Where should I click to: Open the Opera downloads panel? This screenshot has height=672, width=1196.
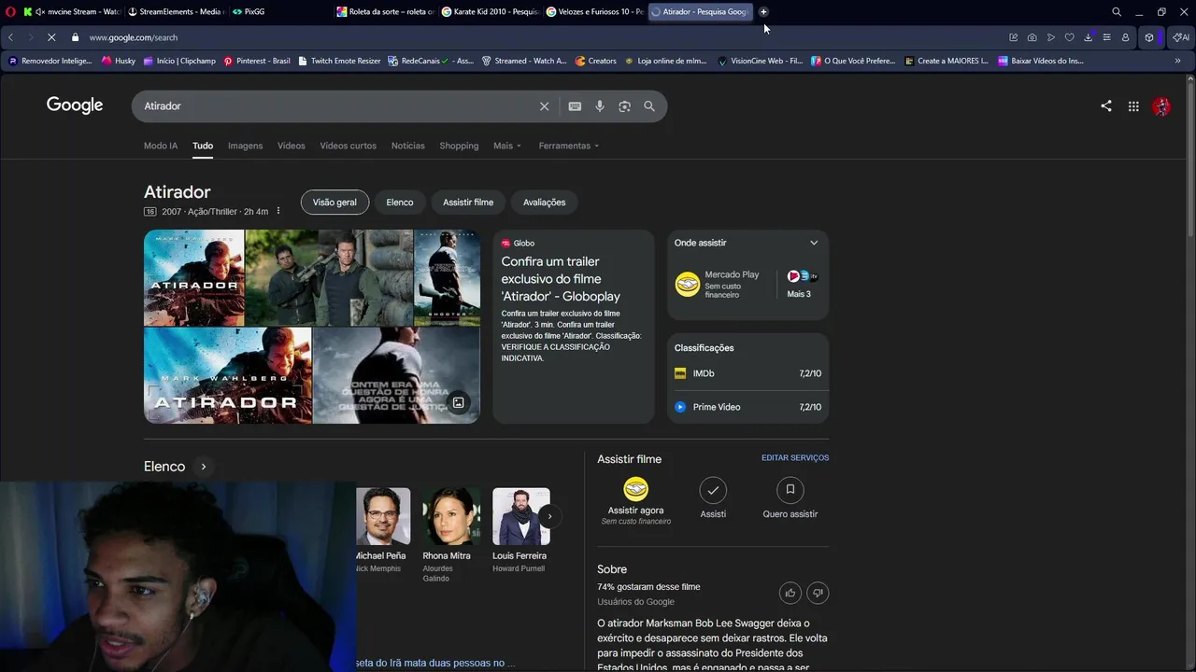(x=1089, y=37)
